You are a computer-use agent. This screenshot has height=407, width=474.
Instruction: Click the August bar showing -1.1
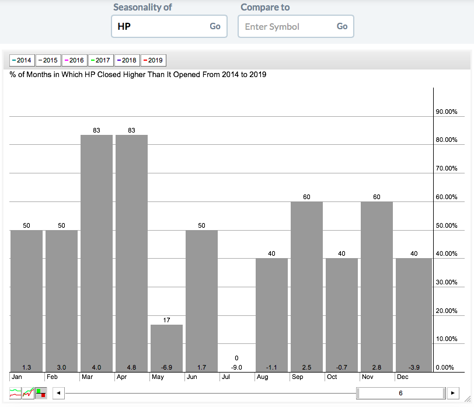[x=272, y=315]
